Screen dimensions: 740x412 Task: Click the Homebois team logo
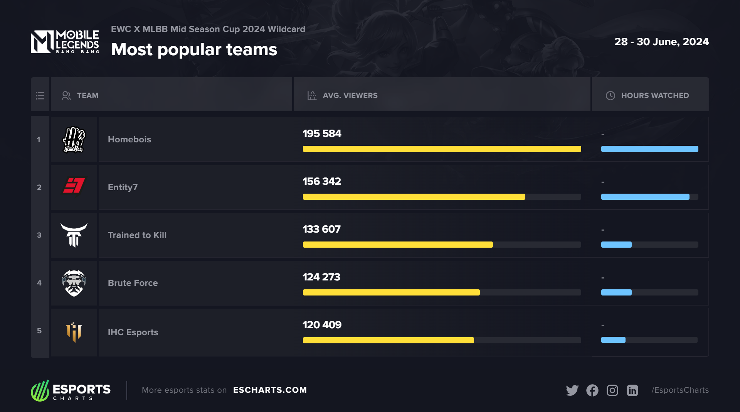[x=74, y=140]
